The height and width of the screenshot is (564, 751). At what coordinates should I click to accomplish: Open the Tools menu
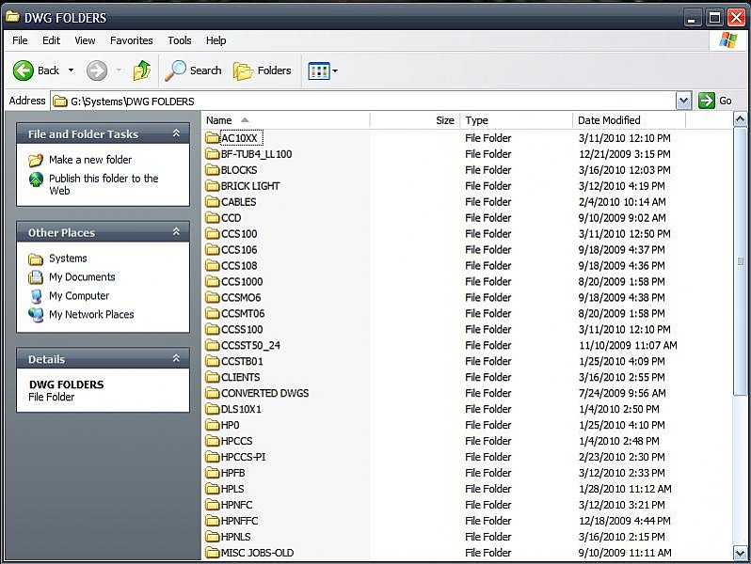pos(180,40)
